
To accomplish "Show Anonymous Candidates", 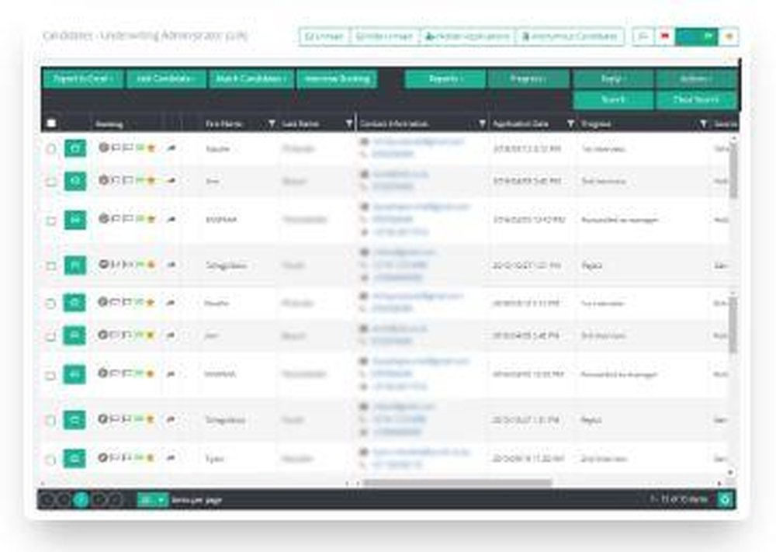I will coord(569,36).
